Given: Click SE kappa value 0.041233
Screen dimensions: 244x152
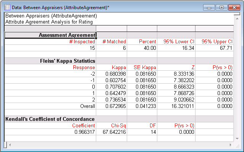Looking at the screenshot, I should 142,106.
